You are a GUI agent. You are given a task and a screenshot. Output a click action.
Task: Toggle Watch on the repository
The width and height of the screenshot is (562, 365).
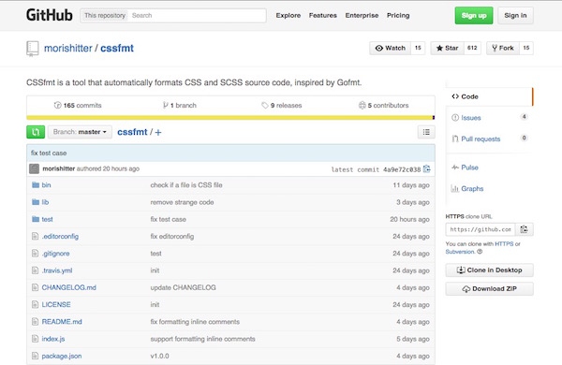(390, 48)
